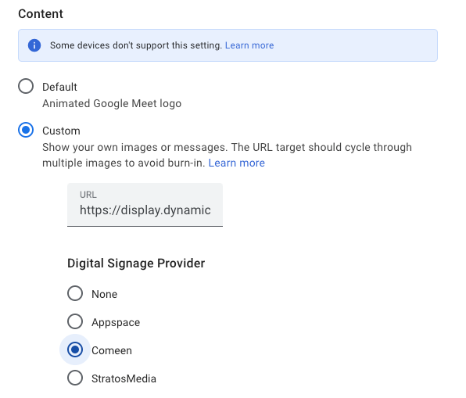This screenshot has width=466, height=398.
Task: Click the 'Custom' option label text
Action: (61, 131)
